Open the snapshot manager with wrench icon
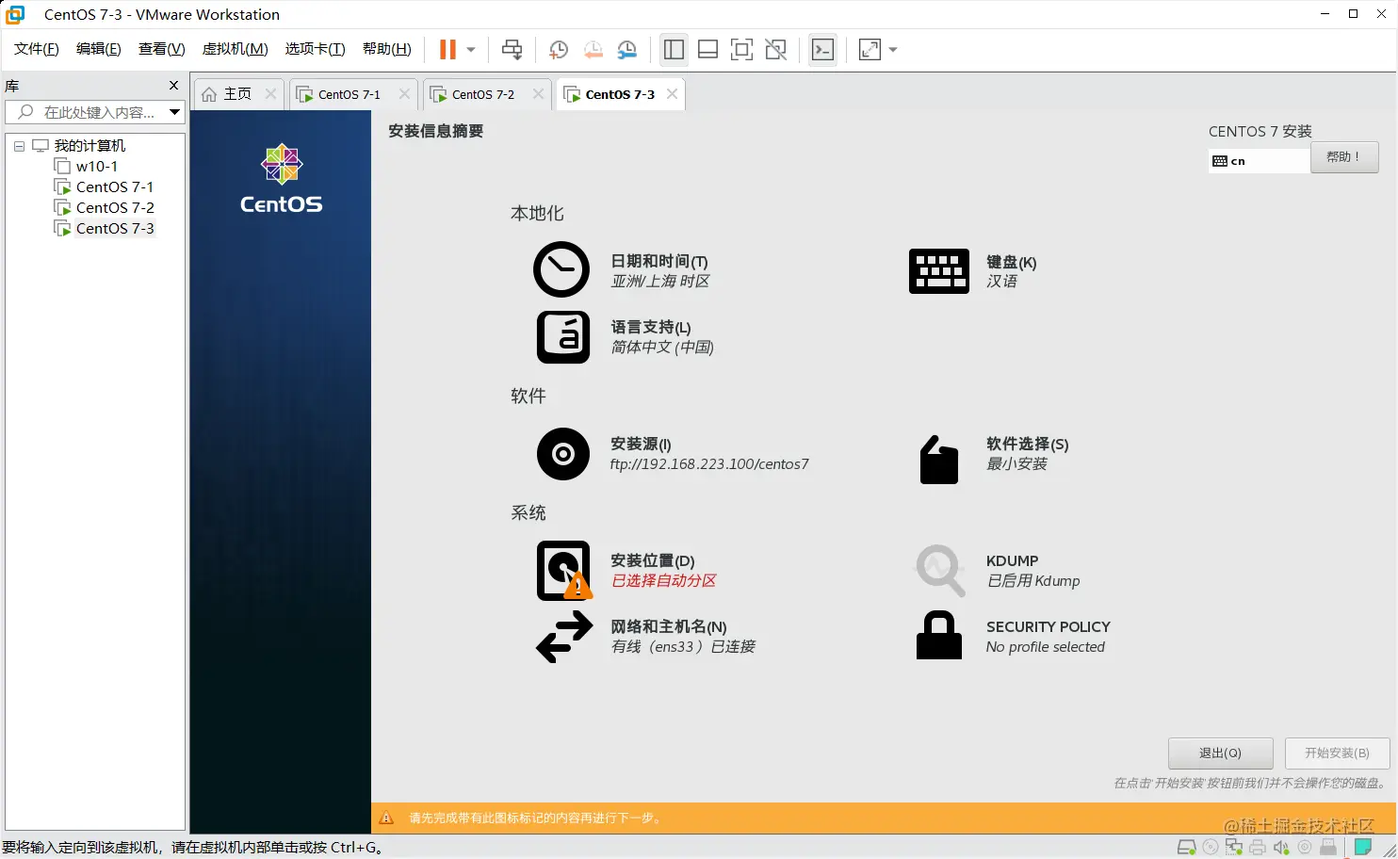Screen dimensions: 1398x859 (627, 50)
